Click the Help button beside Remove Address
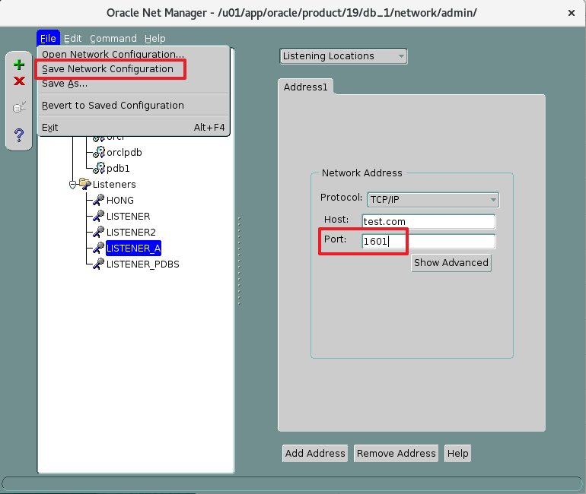 tap(458, 453)
